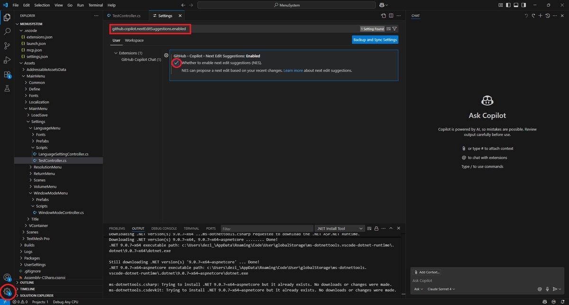Start a new chat with plus icon
Viewport: 569px width, 305px height.
540,16
